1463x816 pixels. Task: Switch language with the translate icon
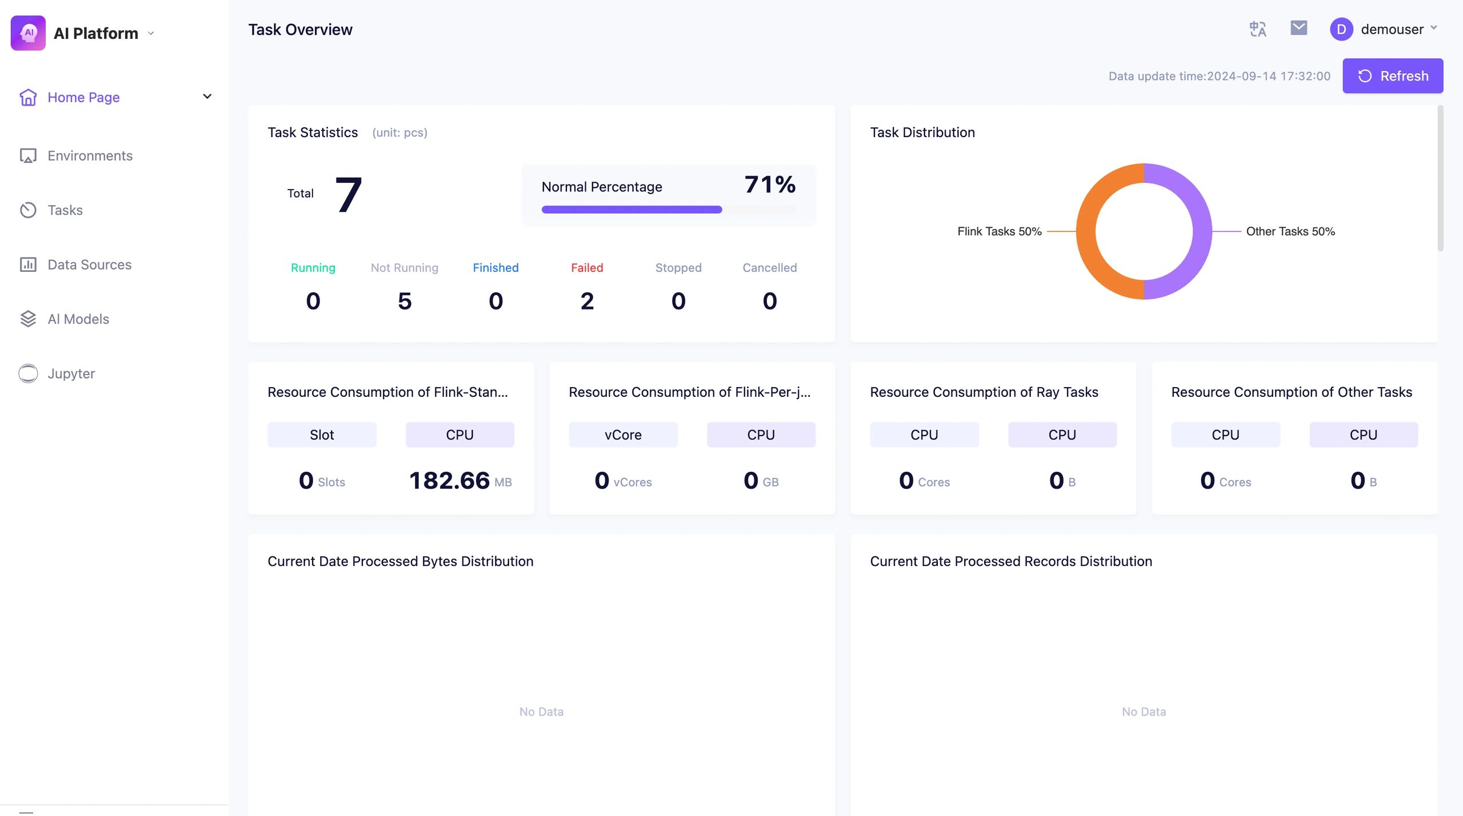[1257, 29]
